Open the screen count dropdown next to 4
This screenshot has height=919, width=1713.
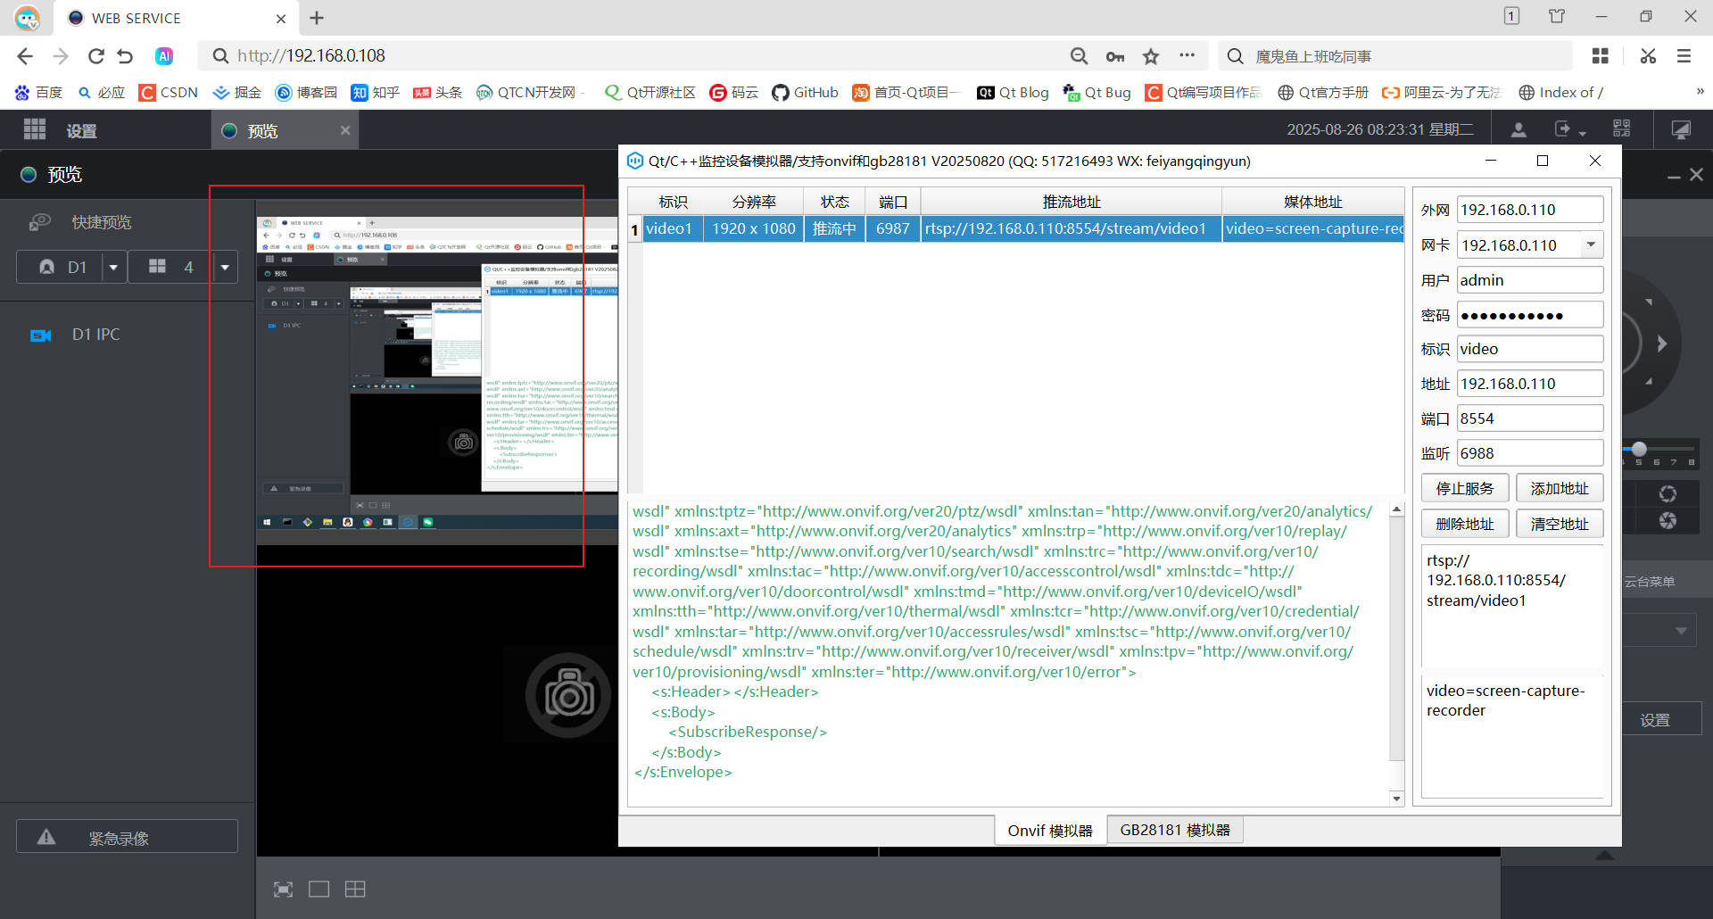[x=225, y=266]
